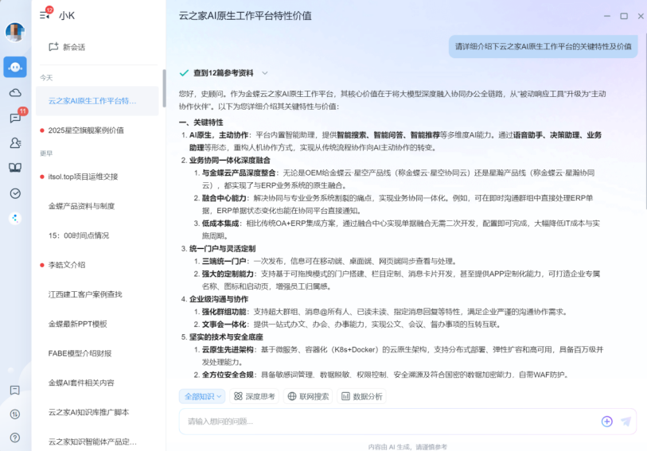Open the 小K AI assistant sidebar icon
Viewport: 647px width, 451px height.
pos(15,67)
